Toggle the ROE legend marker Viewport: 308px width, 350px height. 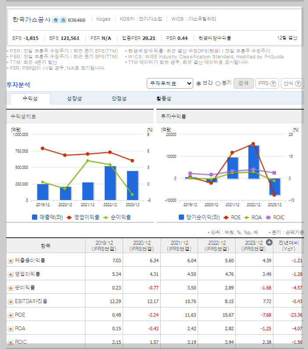pyautogui.click(x=226, y=218)
